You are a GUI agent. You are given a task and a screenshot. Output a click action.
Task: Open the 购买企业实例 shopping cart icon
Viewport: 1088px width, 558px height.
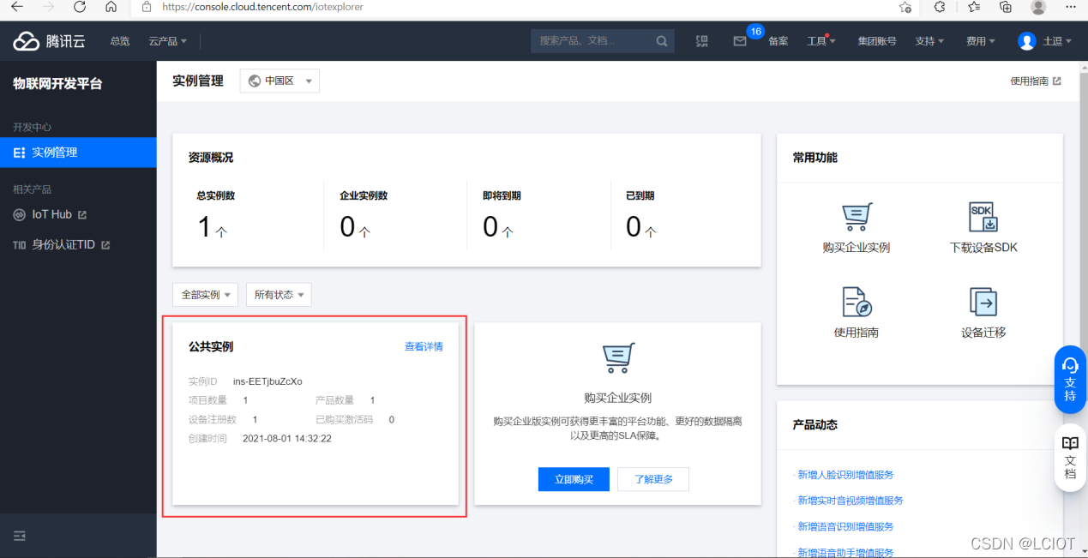[856, 217]
